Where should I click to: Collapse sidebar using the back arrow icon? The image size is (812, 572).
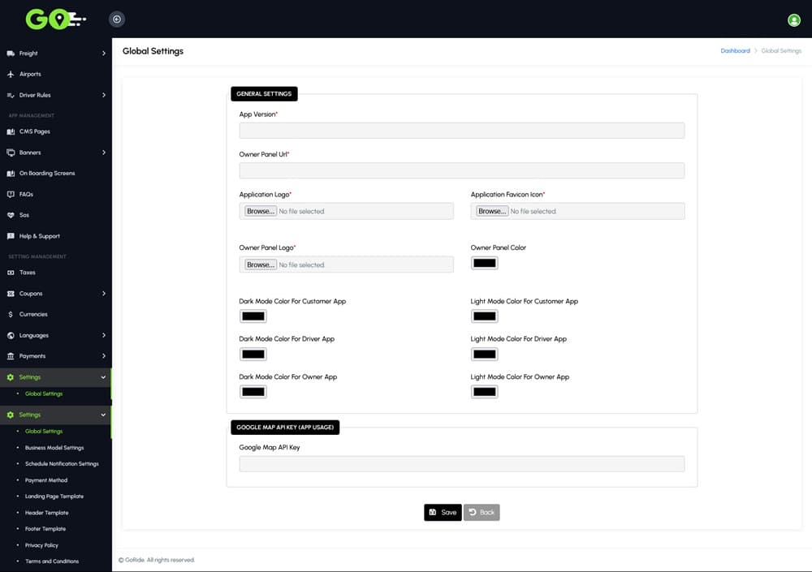click(x=117, y=19)
